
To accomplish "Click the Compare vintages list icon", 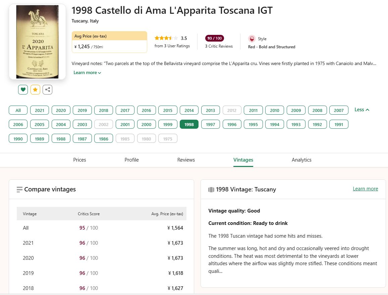I will click(19, 190).
